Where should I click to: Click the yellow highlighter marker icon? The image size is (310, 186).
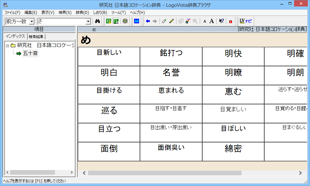pyautogui.click(x=172, y=21)
